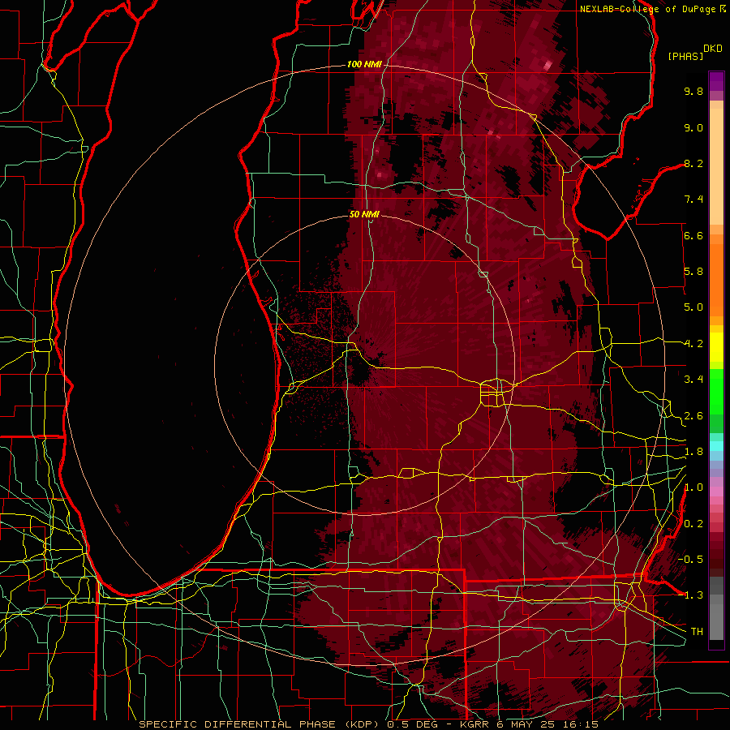Click the 1.0 value on the legend
Screen dimensions: 730x730
pyautogui.click(x=693, y=487)
